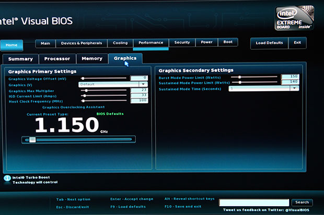Click the Esc - Discard/exit hint
324x215 pixels.
(x=73, y=207)
